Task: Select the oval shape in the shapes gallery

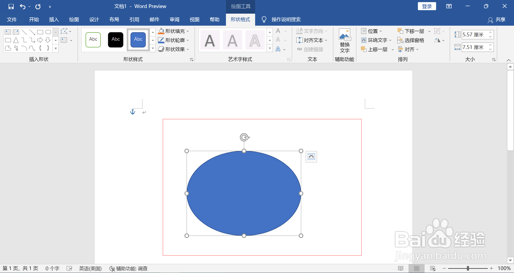Action: 48,32
